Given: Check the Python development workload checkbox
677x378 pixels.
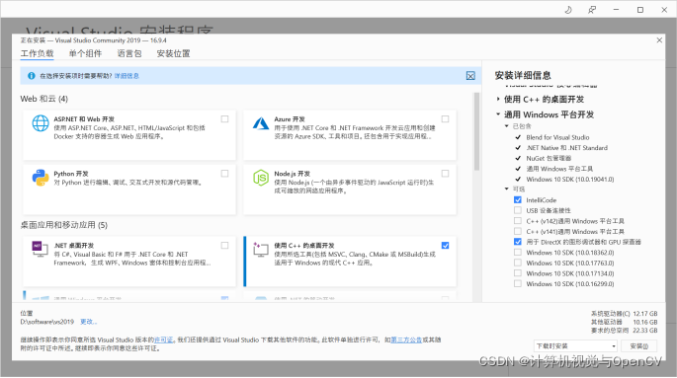Looking at the screenshot, I should 224,174.
